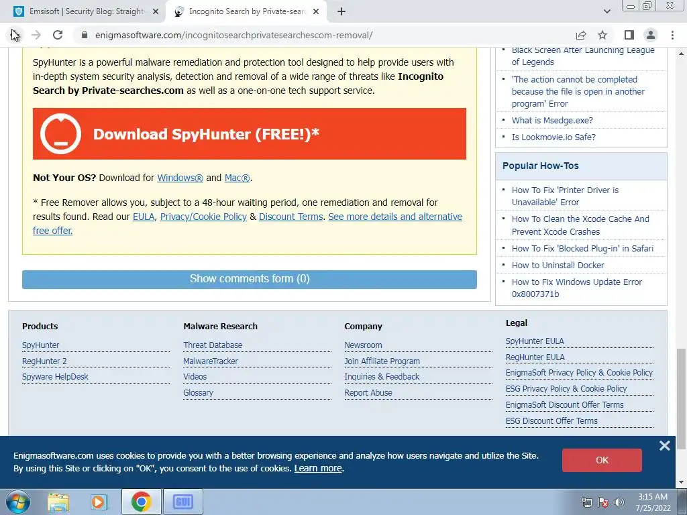The image size is (687, 515).
Task: Open Report Abuse footer link
Action: tap(368, 393)
